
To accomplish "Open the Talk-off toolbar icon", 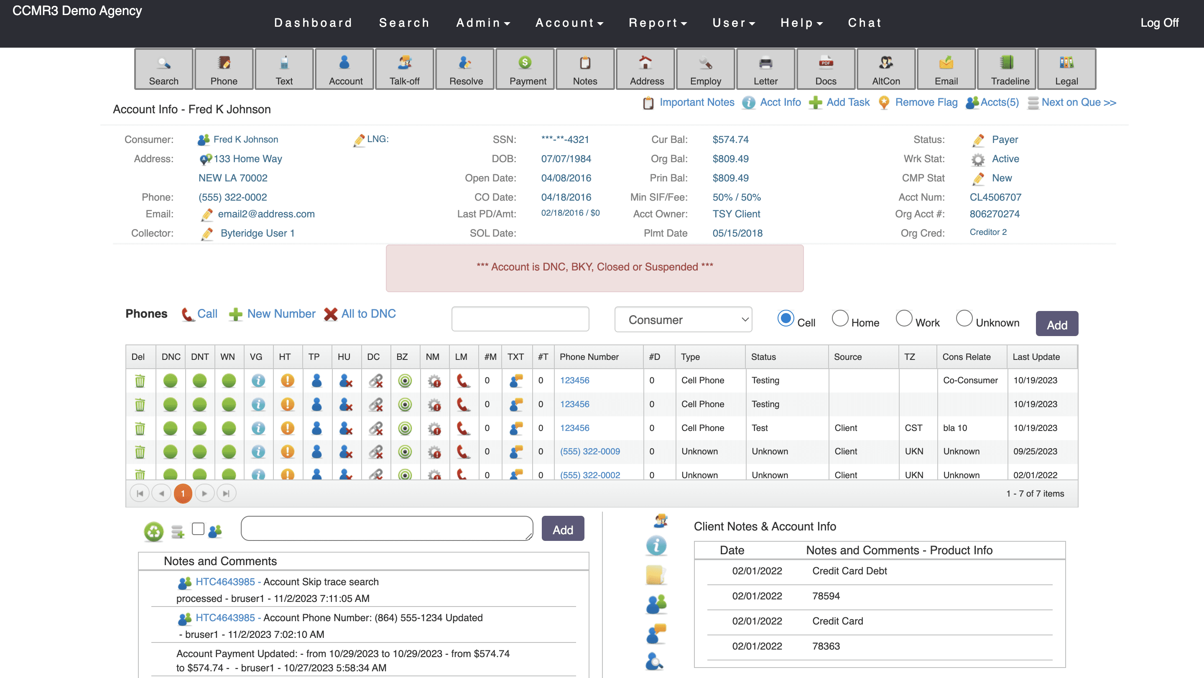I will [404, 69].
